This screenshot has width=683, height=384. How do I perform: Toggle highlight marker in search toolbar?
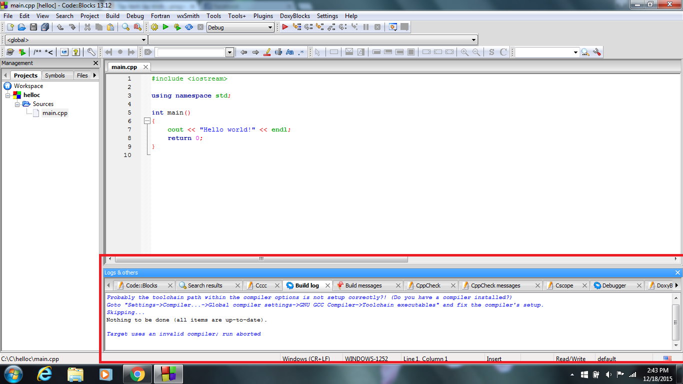click(267, 52)
